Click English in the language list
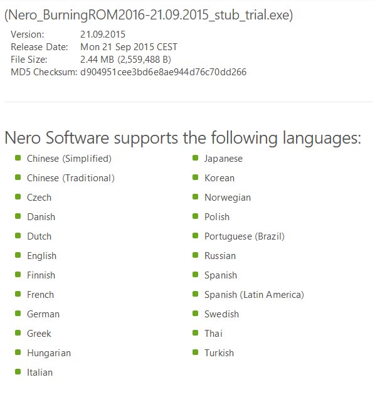 tap(42, 256)
